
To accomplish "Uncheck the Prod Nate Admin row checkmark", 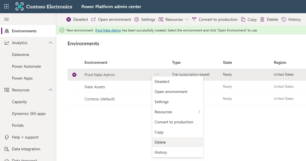I will click(x=74, y=75).
